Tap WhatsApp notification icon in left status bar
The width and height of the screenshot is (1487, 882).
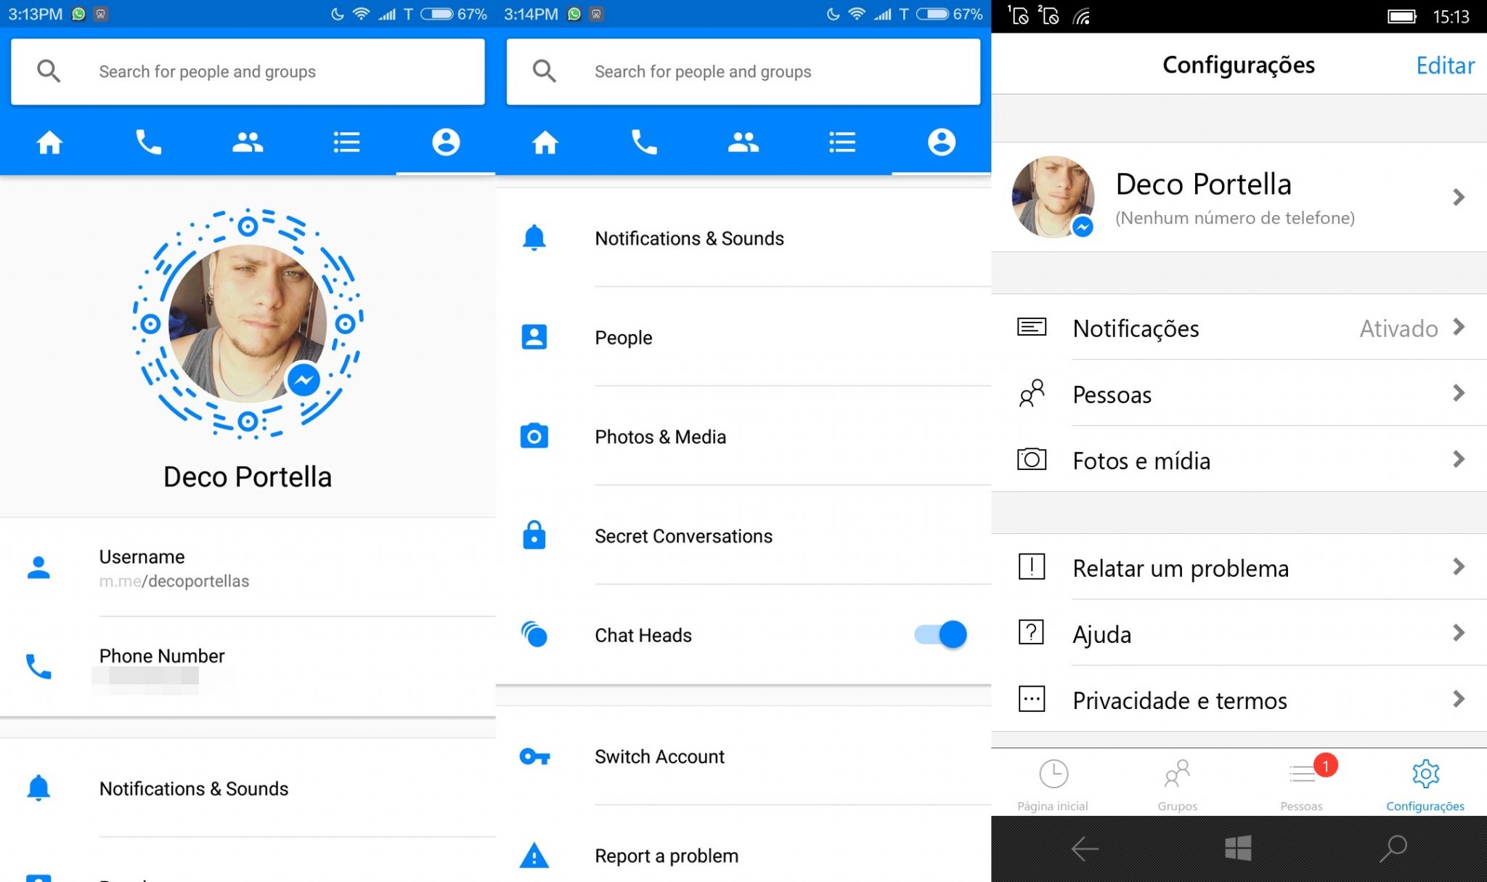point(78,14)
